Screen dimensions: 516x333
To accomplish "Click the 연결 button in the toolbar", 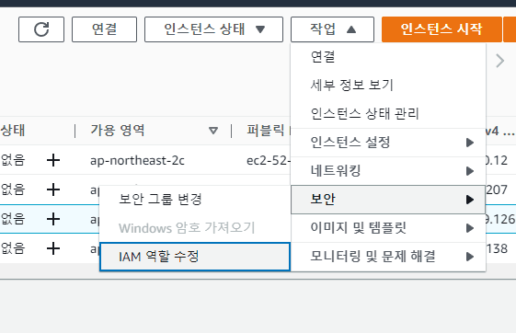I will (x=104, y=29).
